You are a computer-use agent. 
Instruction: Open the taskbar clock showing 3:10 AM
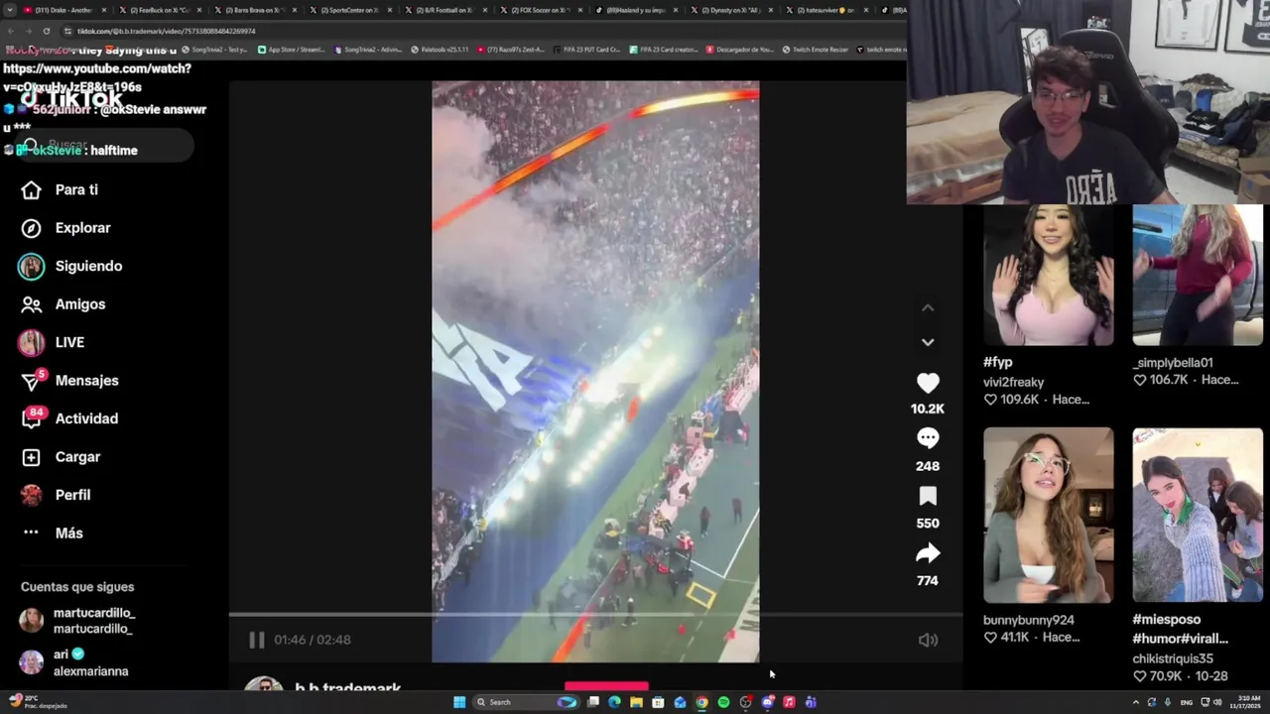1246,702
